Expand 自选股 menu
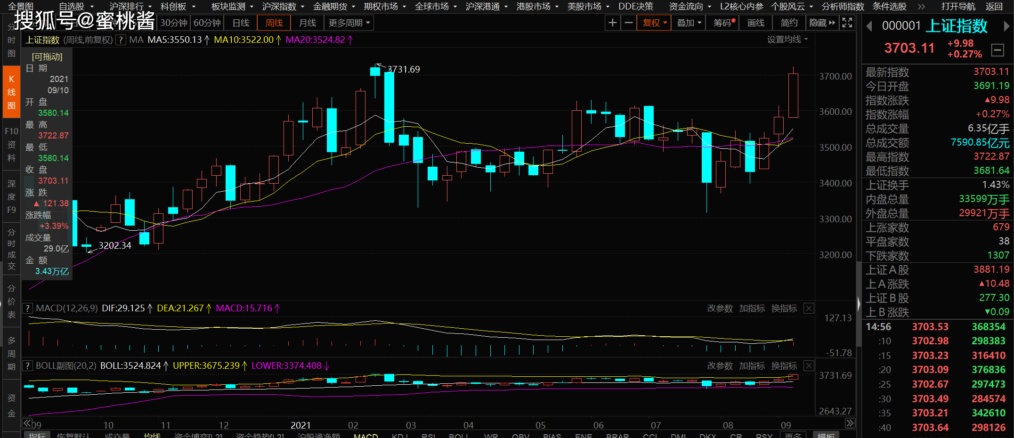This screenshot has height=438, width=1014. click(x=76, y=7)
